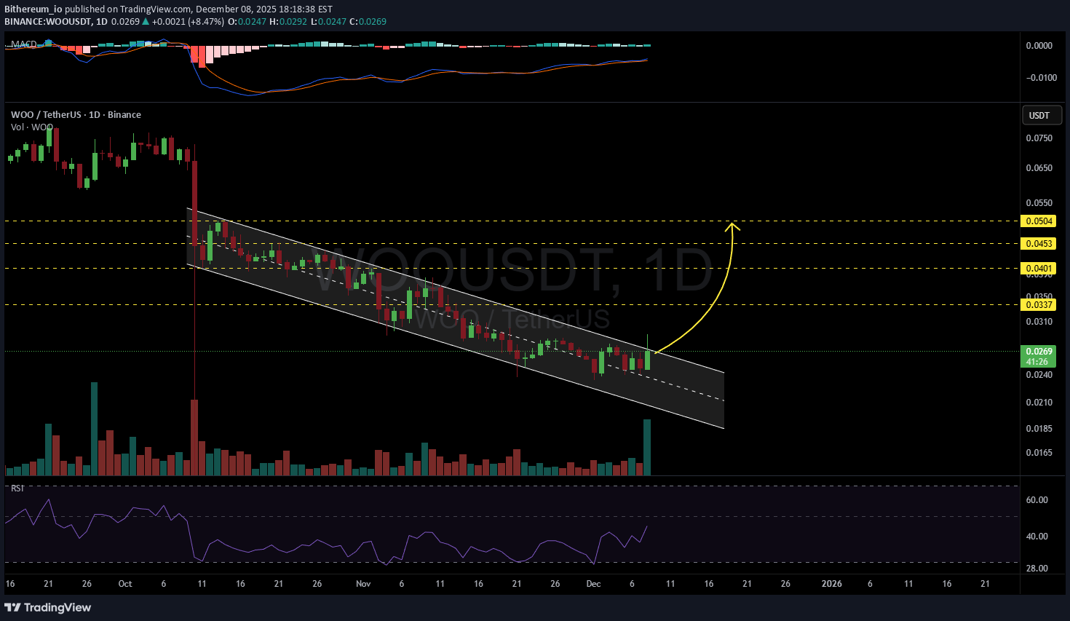
Task: Click the MACD indicator label
Action: tap(24, 44)
